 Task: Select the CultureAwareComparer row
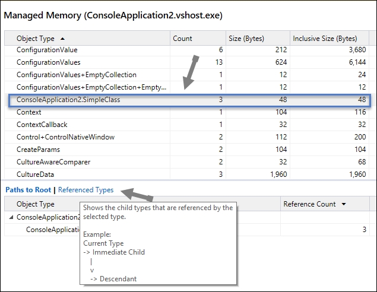(x=186, y=162)
